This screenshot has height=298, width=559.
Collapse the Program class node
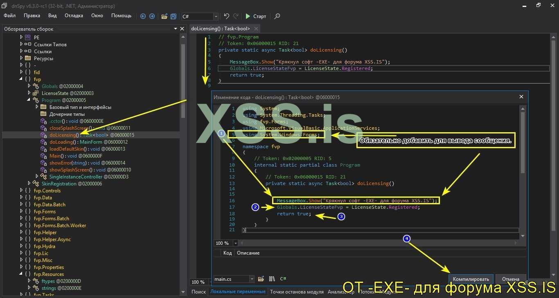pyautogui.click(x=29, y=100)
